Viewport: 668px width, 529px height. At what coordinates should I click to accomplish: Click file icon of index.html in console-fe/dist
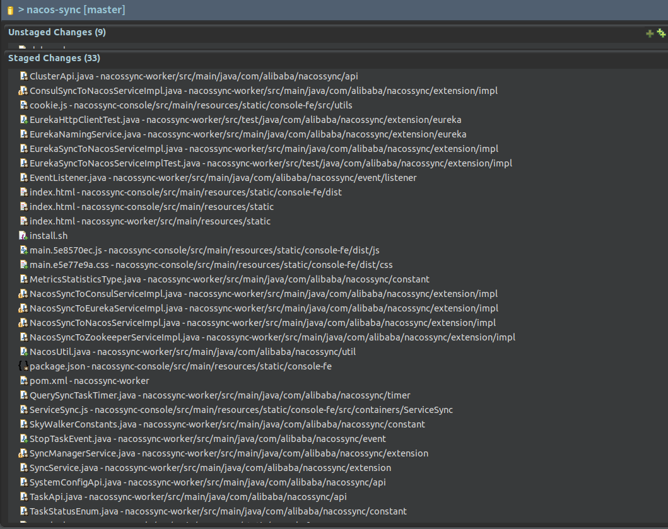pos(24,192)
